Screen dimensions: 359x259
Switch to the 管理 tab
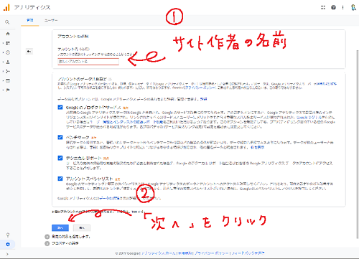[30, 20]
